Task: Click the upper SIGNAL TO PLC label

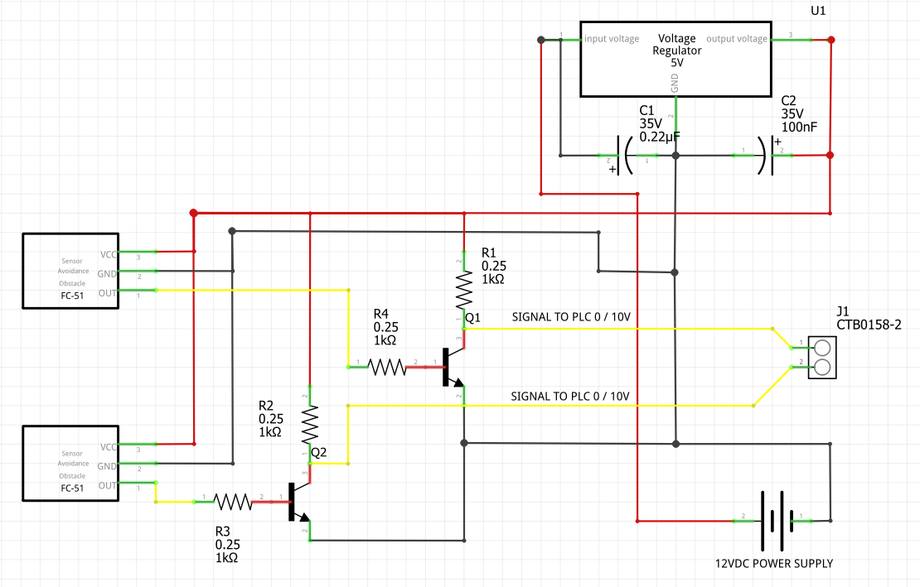Action: pos(571,316)
